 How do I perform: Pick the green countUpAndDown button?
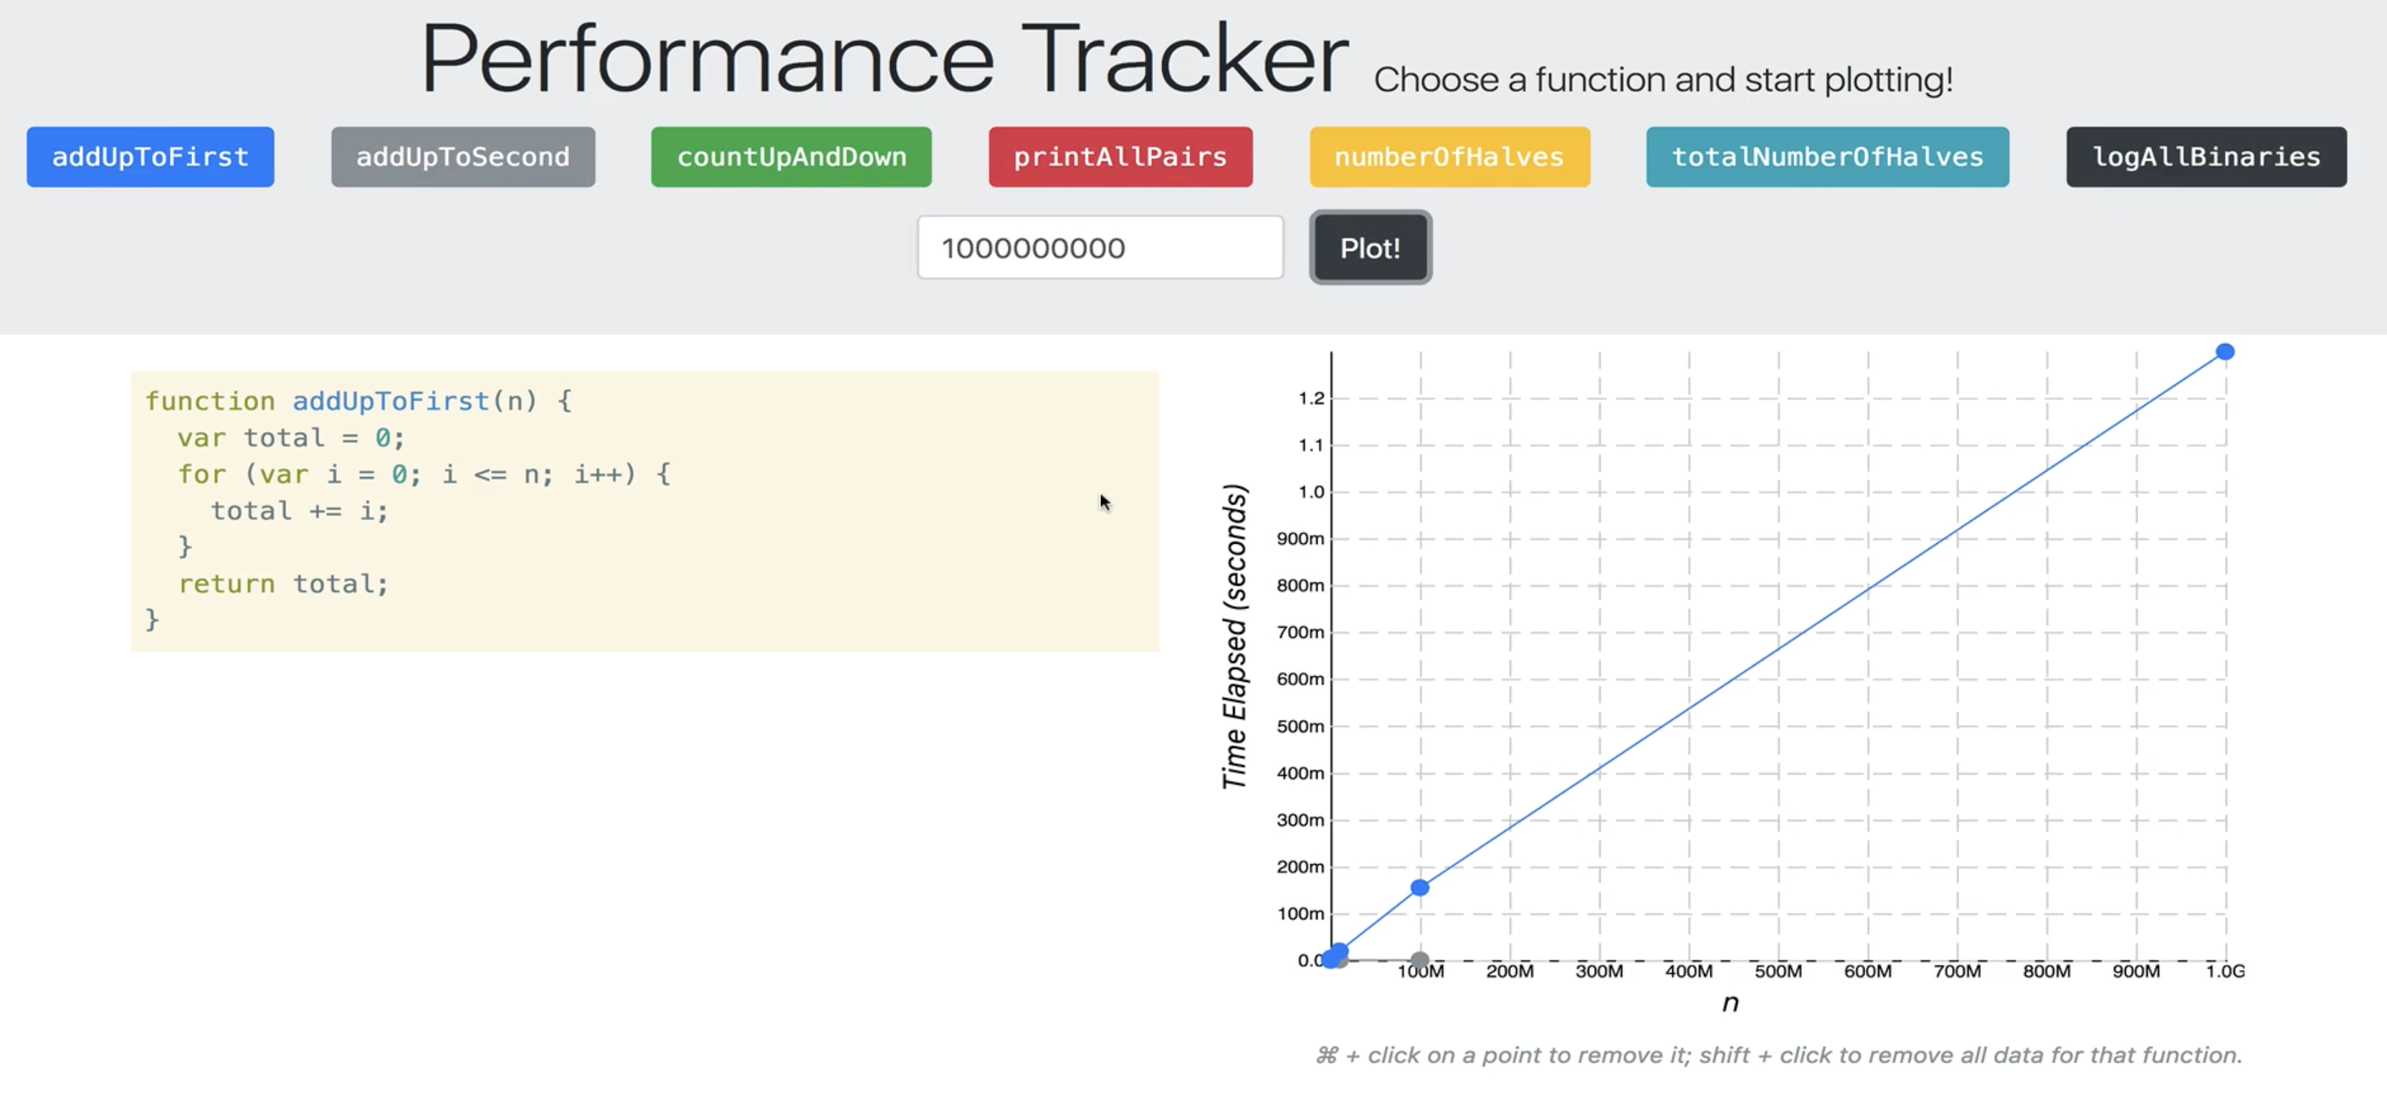791,158
